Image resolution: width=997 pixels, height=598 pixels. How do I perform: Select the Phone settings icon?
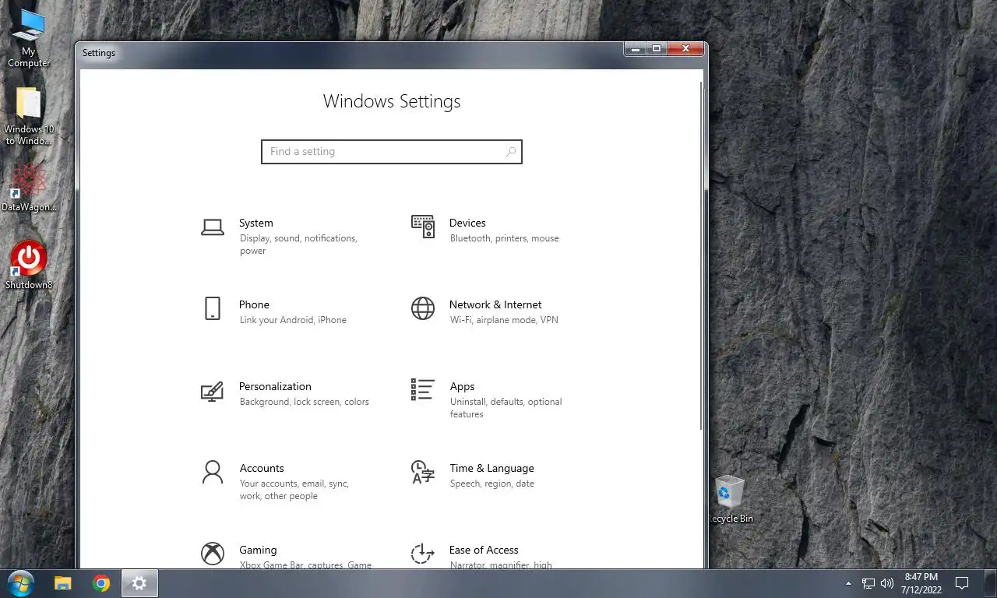click(213, 308)
